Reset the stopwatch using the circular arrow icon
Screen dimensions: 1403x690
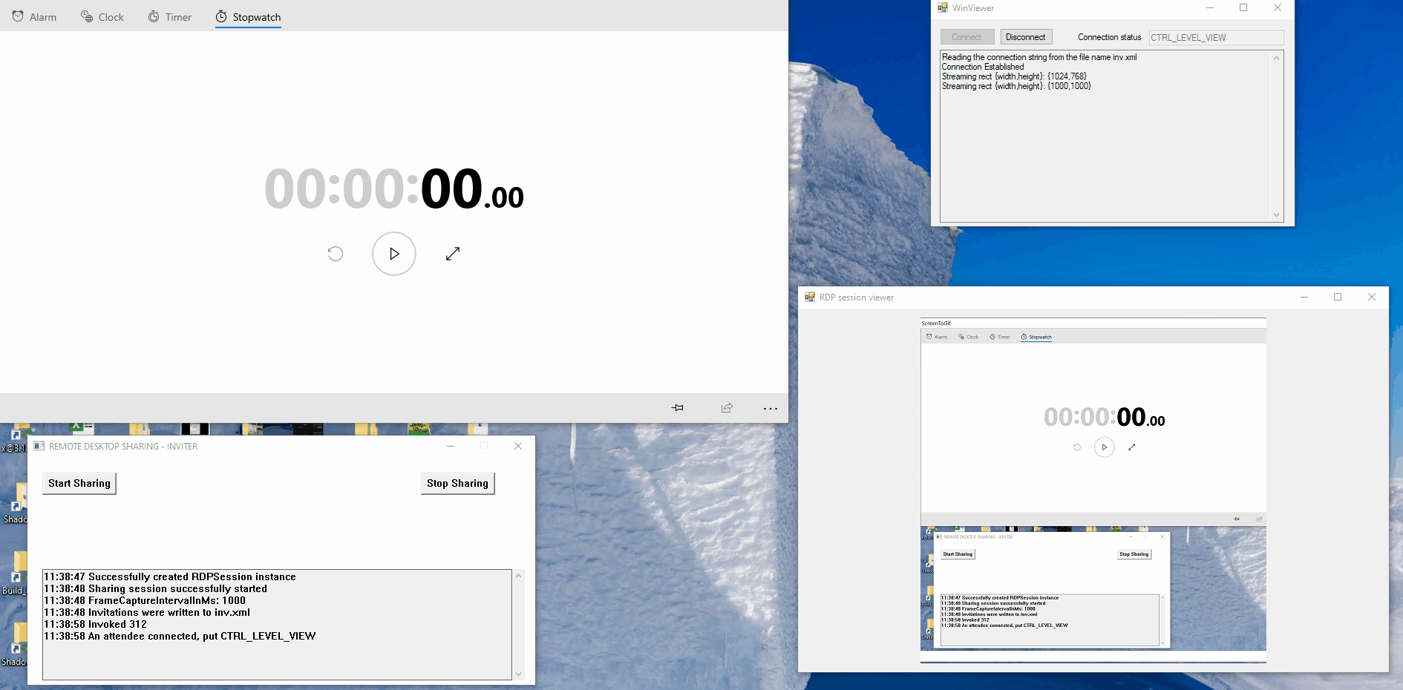click(335, 254)
